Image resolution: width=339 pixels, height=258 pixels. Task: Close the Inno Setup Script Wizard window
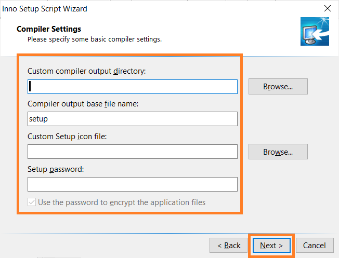pyautogui.click(x=328, y=8)
